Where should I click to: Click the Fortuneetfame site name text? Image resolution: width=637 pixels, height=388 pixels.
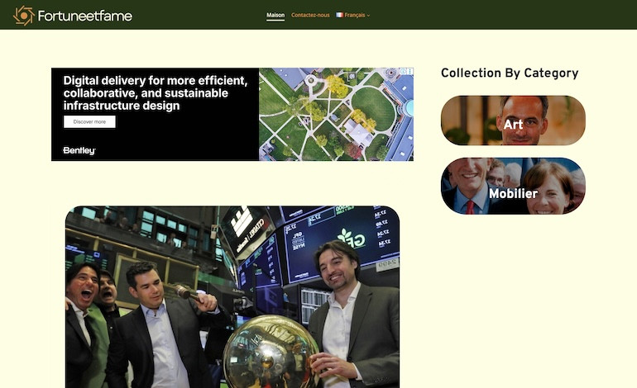pos(84,15)
